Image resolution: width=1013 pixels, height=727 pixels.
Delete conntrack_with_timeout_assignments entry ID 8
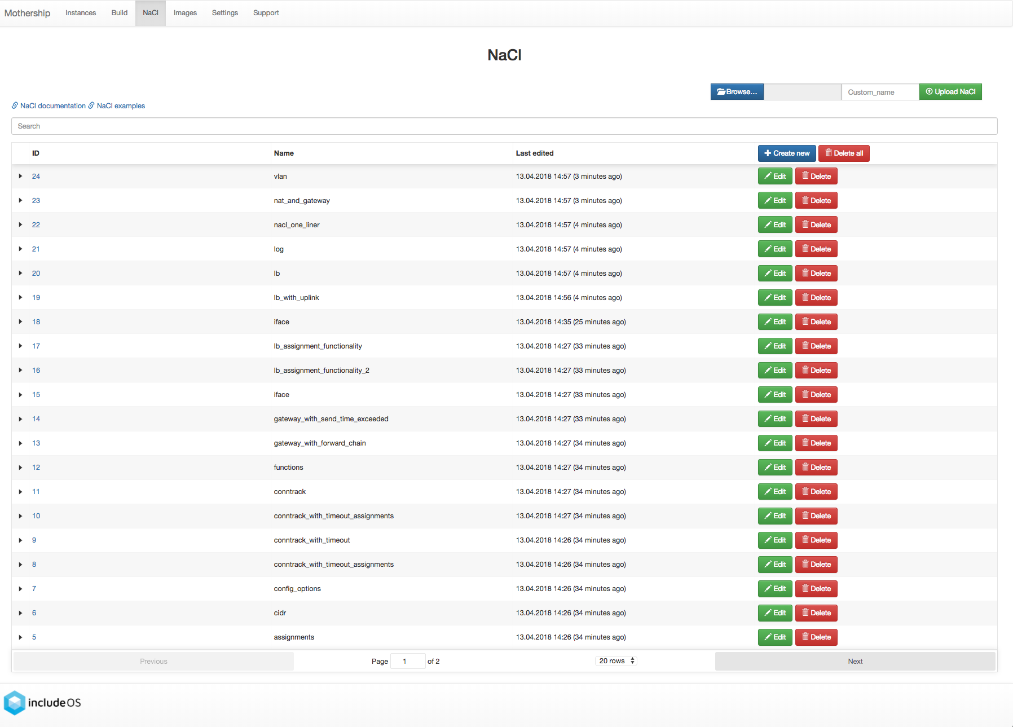coord(816,565)
